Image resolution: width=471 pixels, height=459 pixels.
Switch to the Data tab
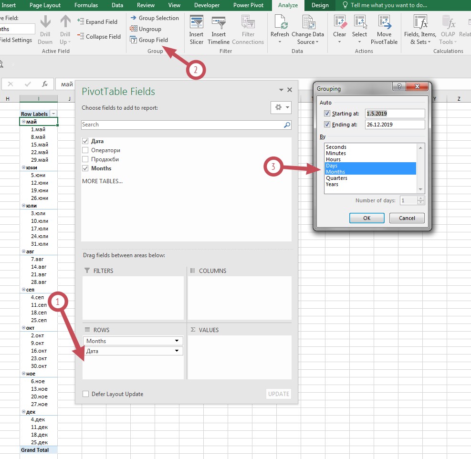pyautogui.click(x=117, y=5)
